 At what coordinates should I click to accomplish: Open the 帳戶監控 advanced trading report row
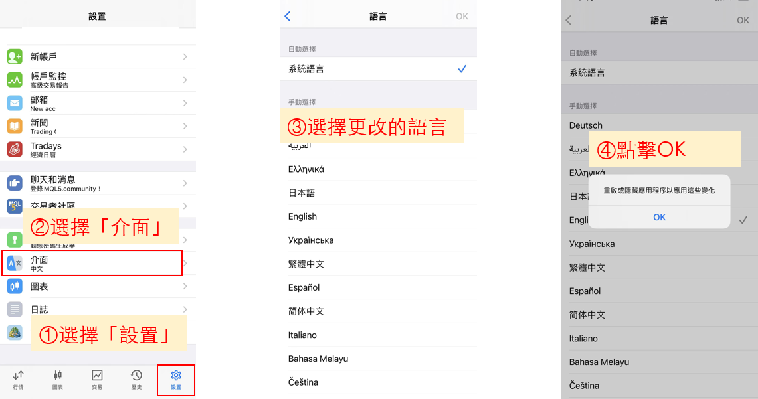coord(49,80)
